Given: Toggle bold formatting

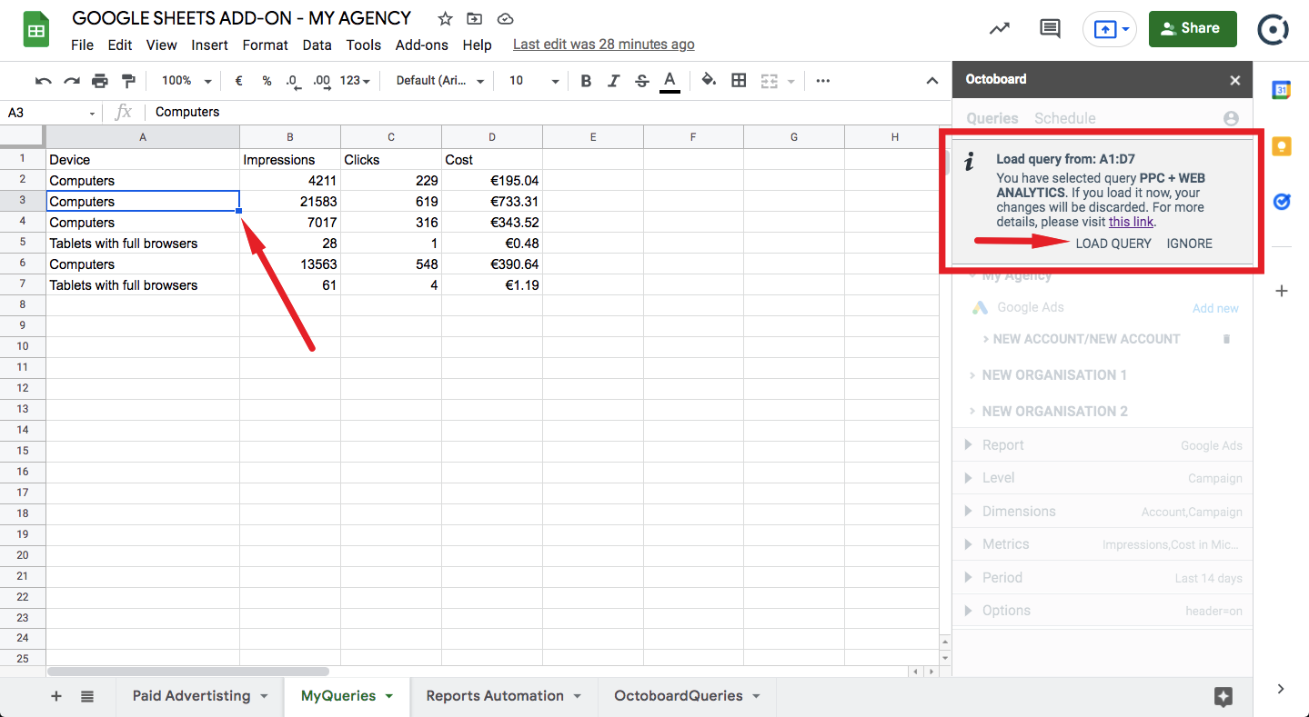Looking at the screenshot, I should (586, 81).
